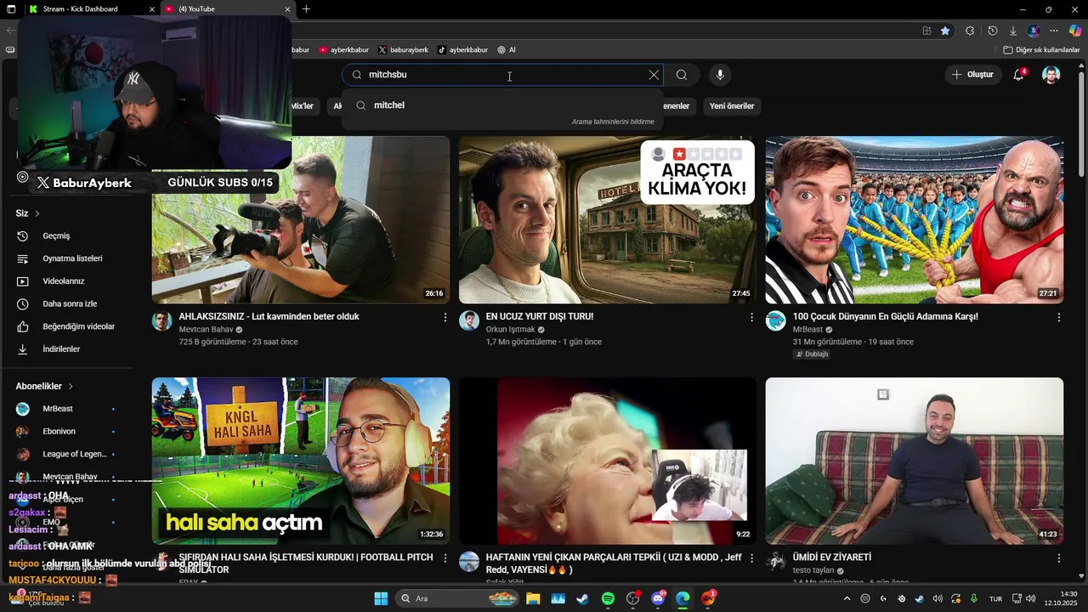Open YouTube notifications bell
The height and width of the screenshot is (612, 1088).
[1018, 75]
